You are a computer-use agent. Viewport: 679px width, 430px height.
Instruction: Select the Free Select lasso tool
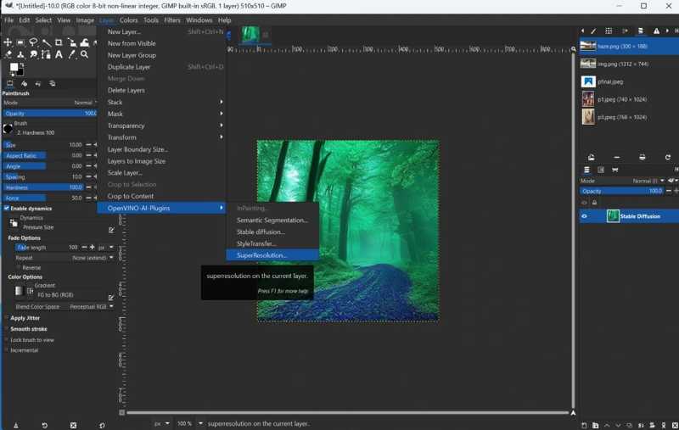(x=33, y=42)
